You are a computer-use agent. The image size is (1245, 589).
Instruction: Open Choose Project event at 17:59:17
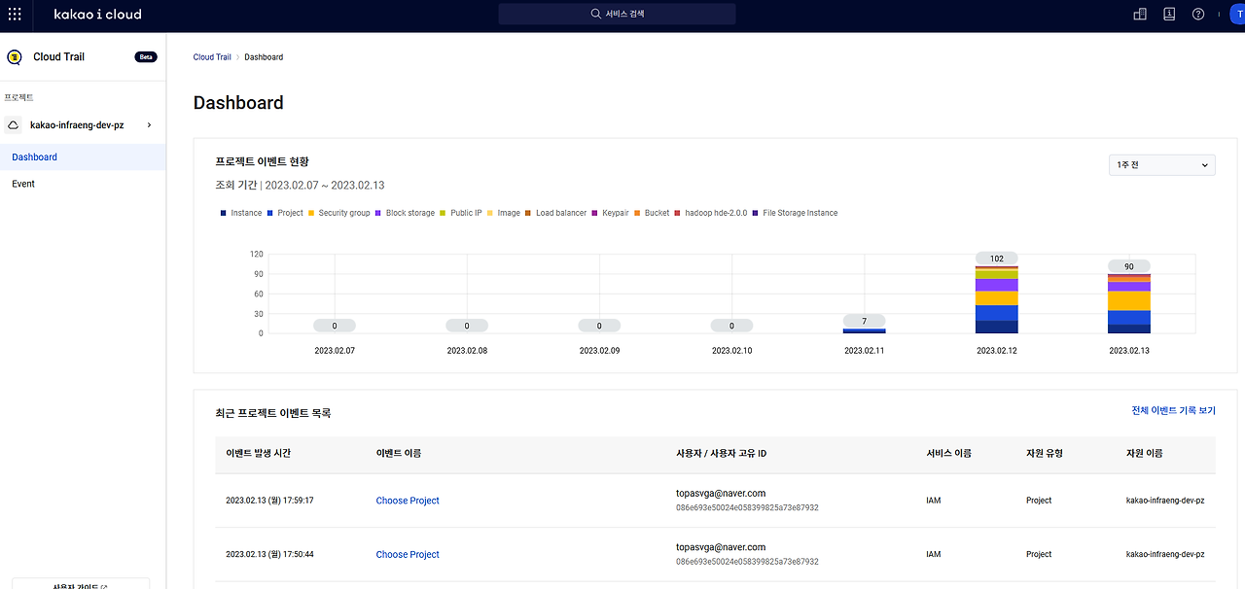pyautogui.click(x=408, y=501)
